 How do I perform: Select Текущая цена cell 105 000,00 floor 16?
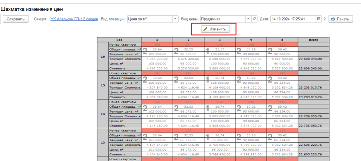tap(157, 54)
